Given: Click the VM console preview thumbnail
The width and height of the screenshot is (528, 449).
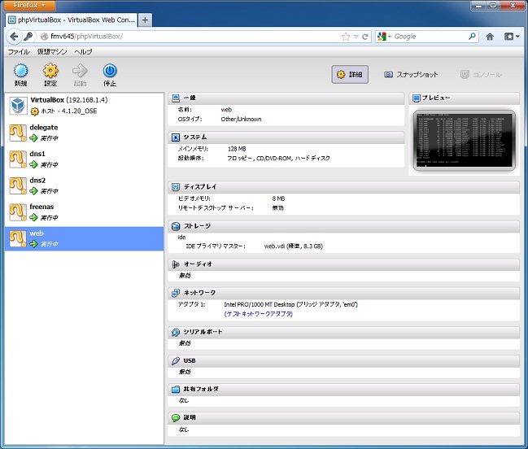Looking at the screenshot, I should (464, 140).
